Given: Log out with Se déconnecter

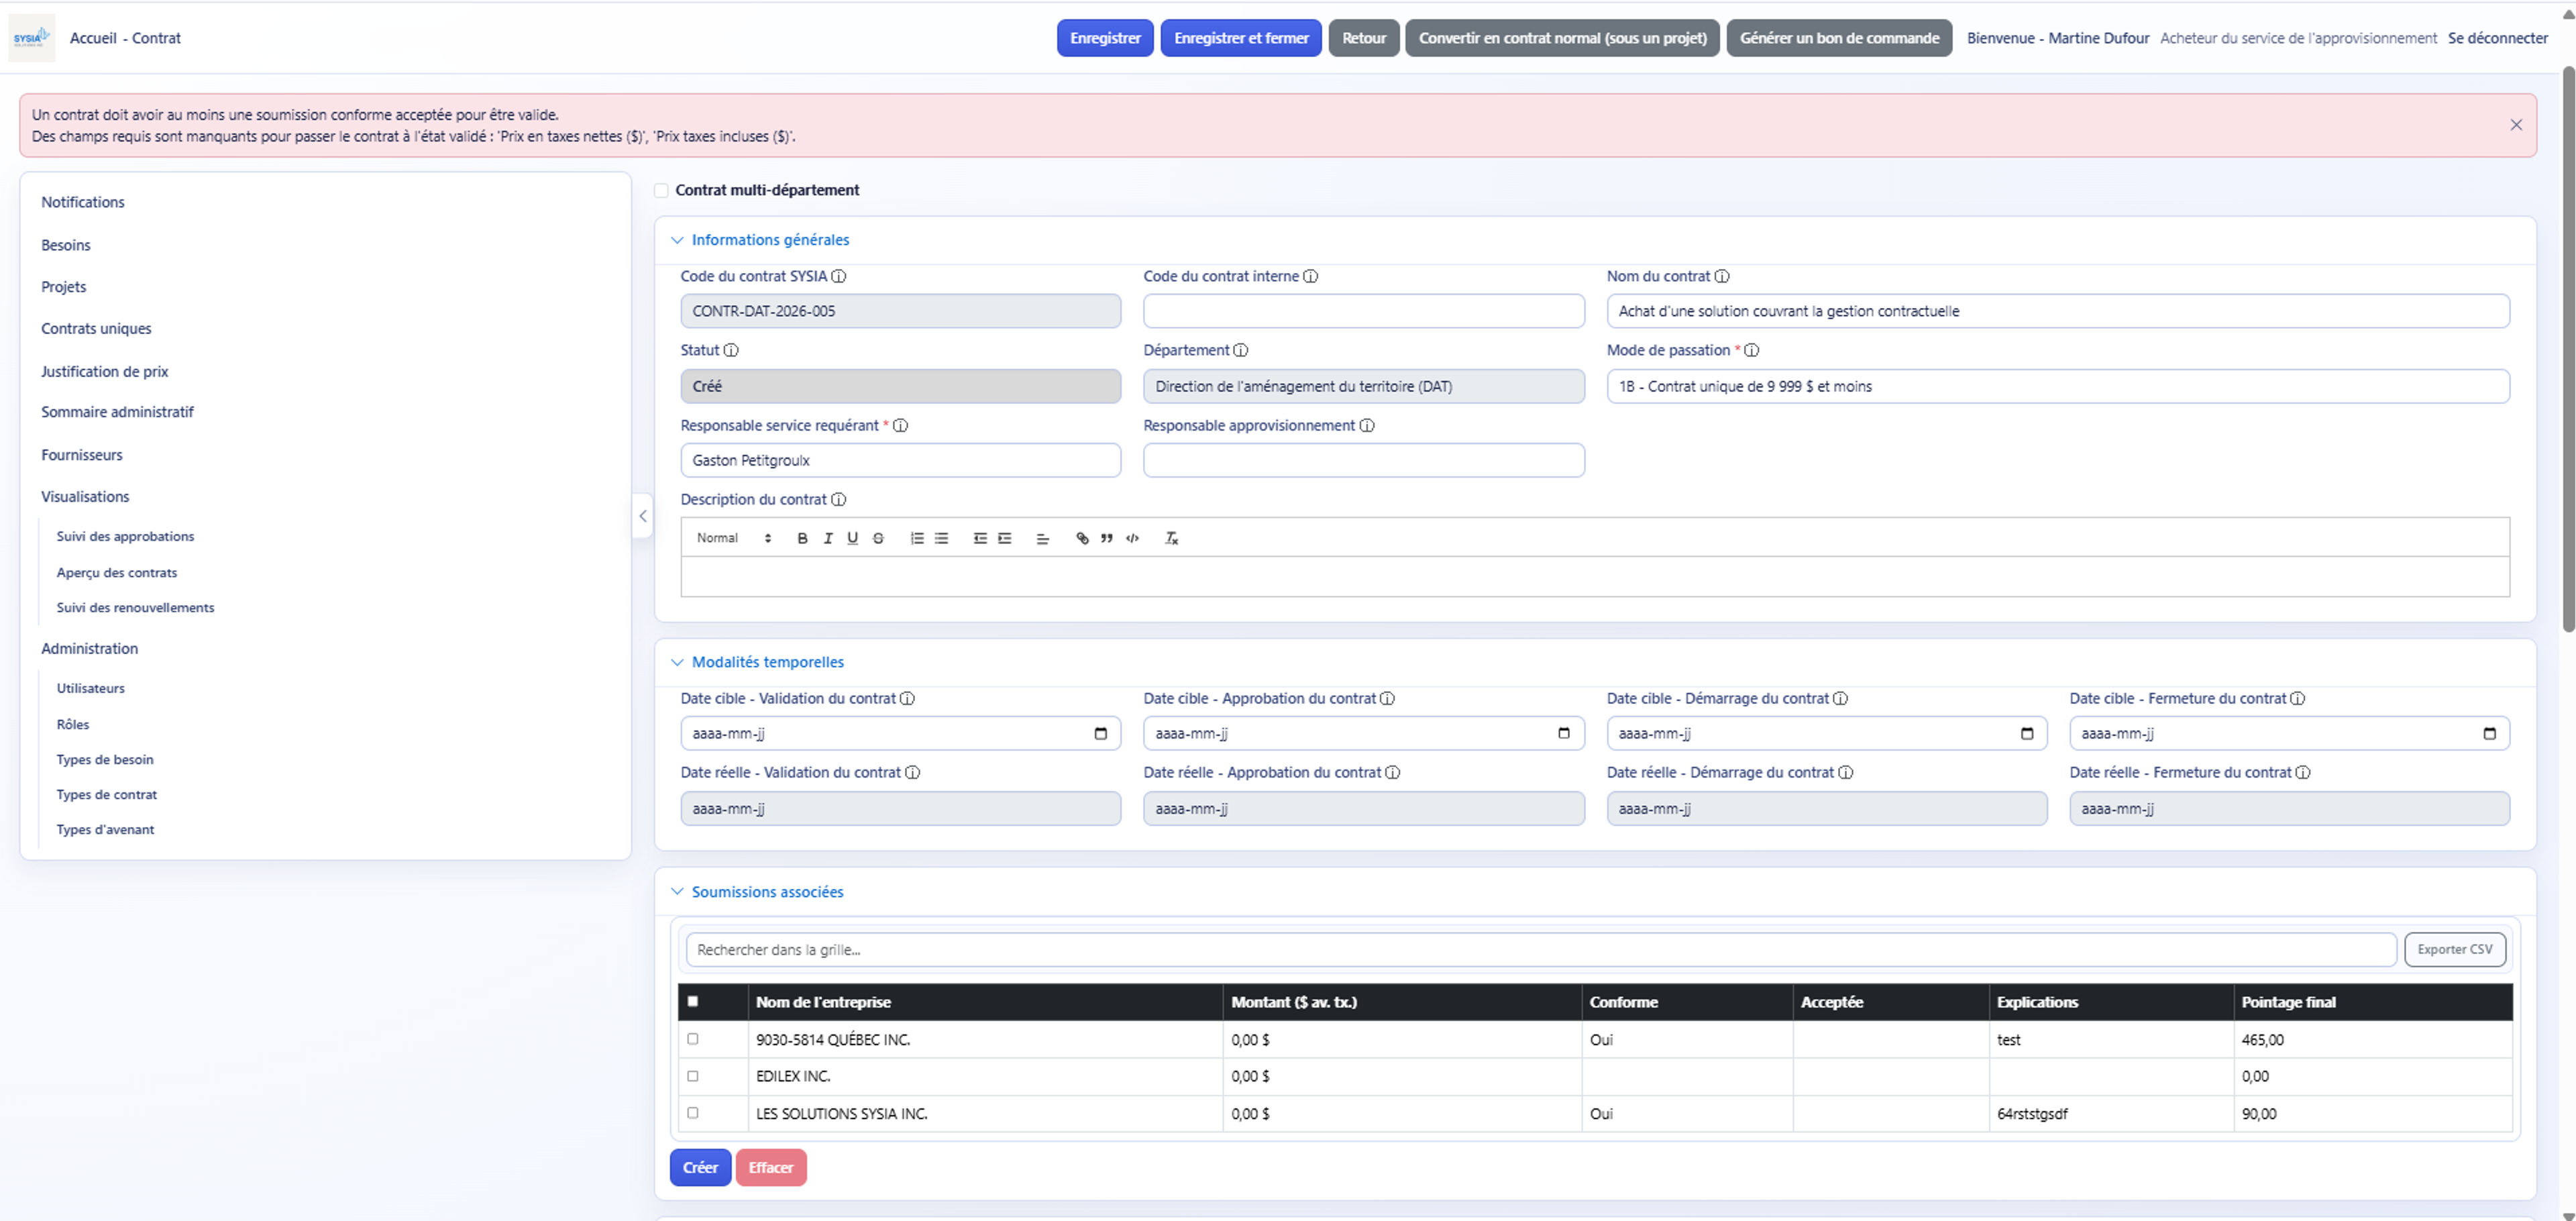Looking at the screenshot, I should point(2498,38).
